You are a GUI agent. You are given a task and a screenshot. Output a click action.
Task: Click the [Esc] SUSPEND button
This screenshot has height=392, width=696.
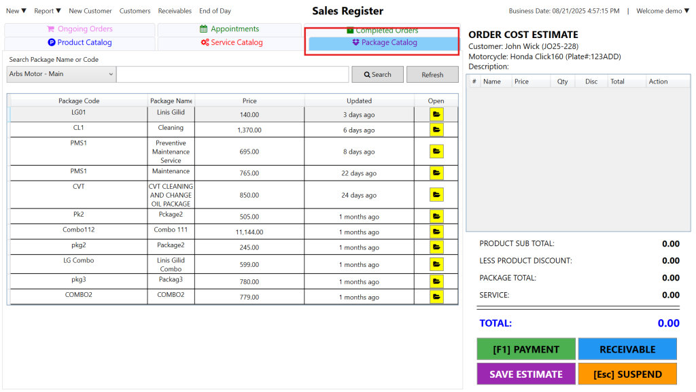point(627,374)
